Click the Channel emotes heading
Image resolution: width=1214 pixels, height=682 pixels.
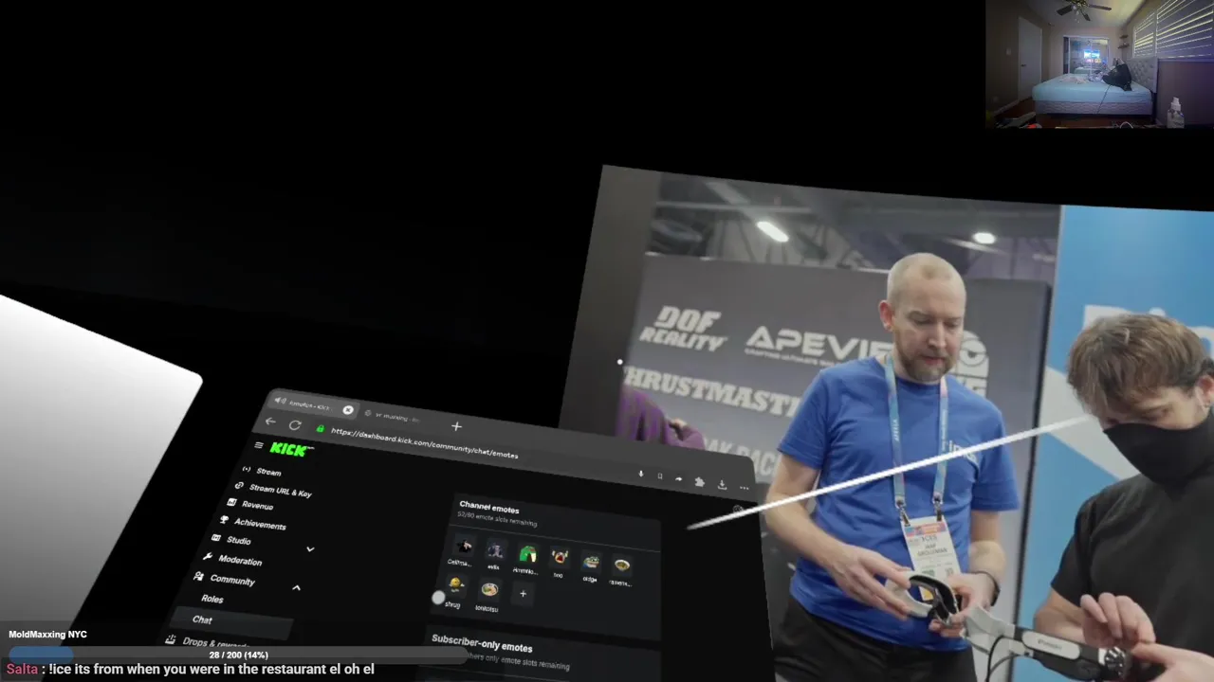tap(489, 508)
